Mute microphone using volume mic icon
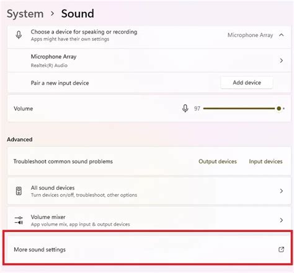The width and height of the screenshot is (294, 273). (185, 109)
